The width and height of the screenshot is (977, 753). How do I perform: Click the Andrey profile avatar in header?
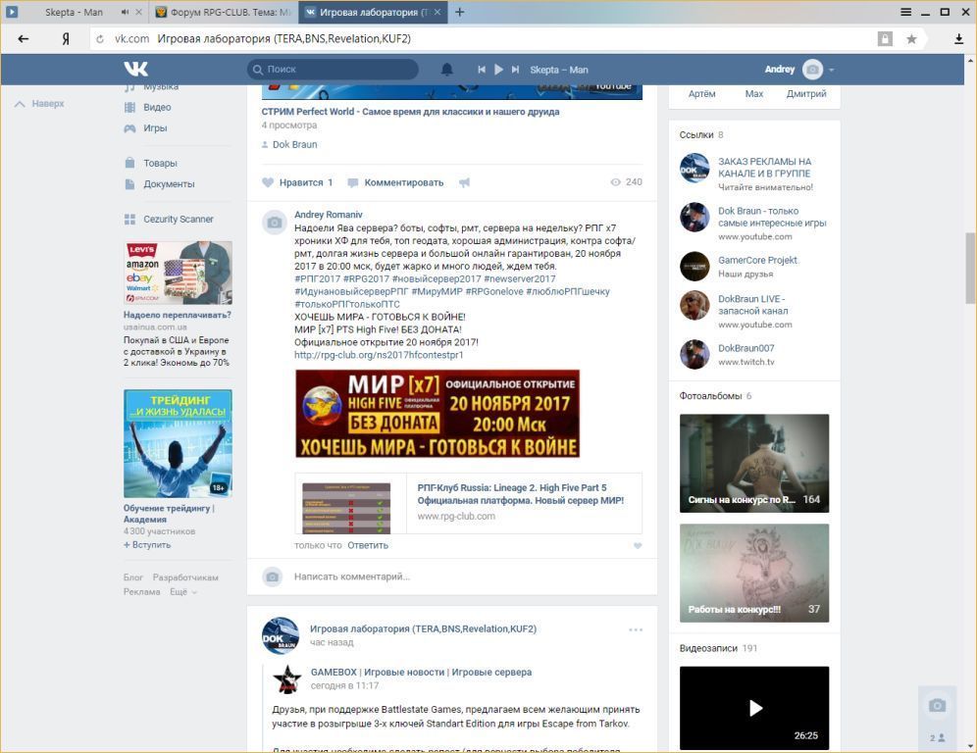tap(812, 70)
